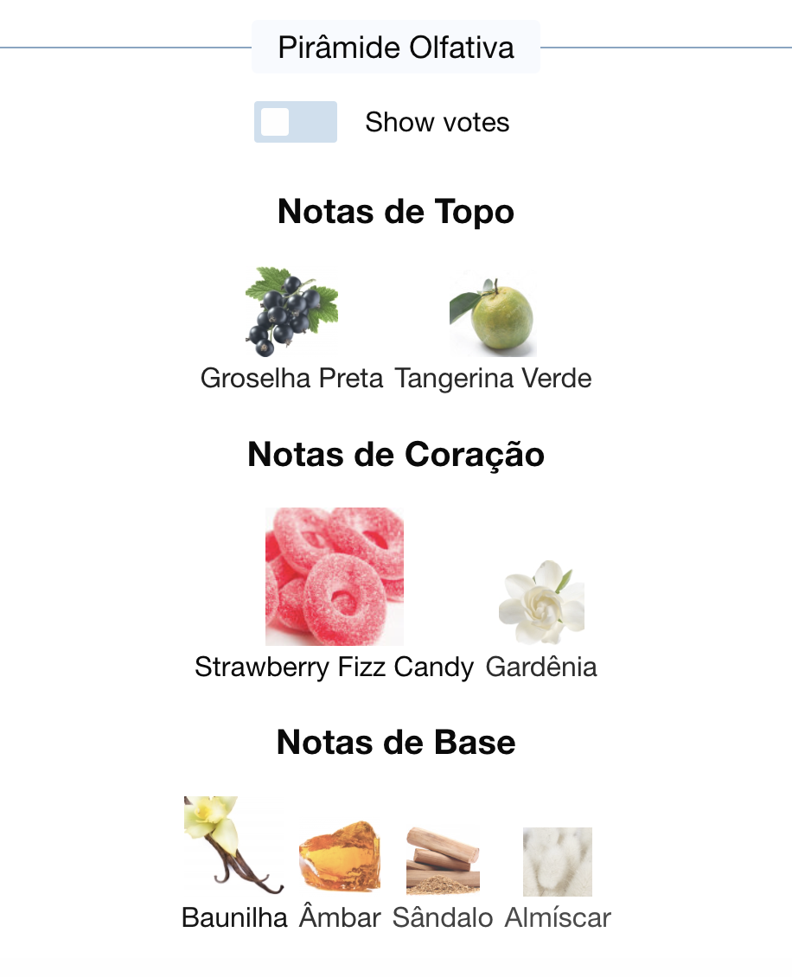This screenshot has width=792, height=977.
Task: Open the Gardênia text link
Action: 541,667
